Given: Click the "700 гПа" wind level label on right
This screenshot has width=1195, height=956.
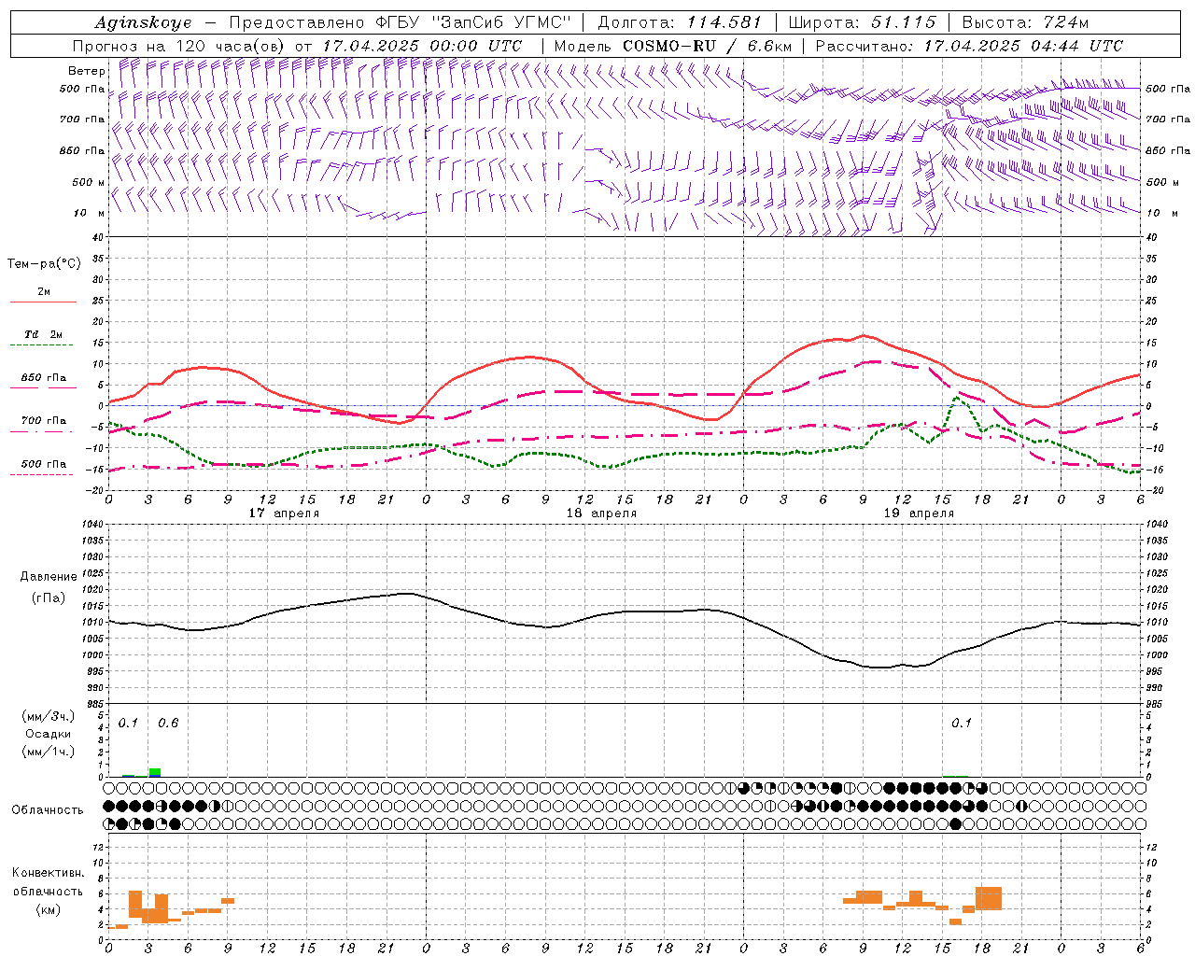Looking at the screenshot, I should 1168,119.
